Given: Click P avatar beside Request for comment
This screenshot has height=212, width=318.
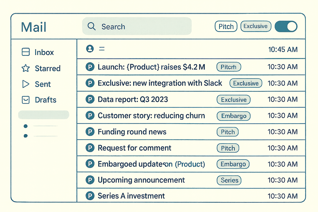Looking at the screenshot, I should pos(90,148).
